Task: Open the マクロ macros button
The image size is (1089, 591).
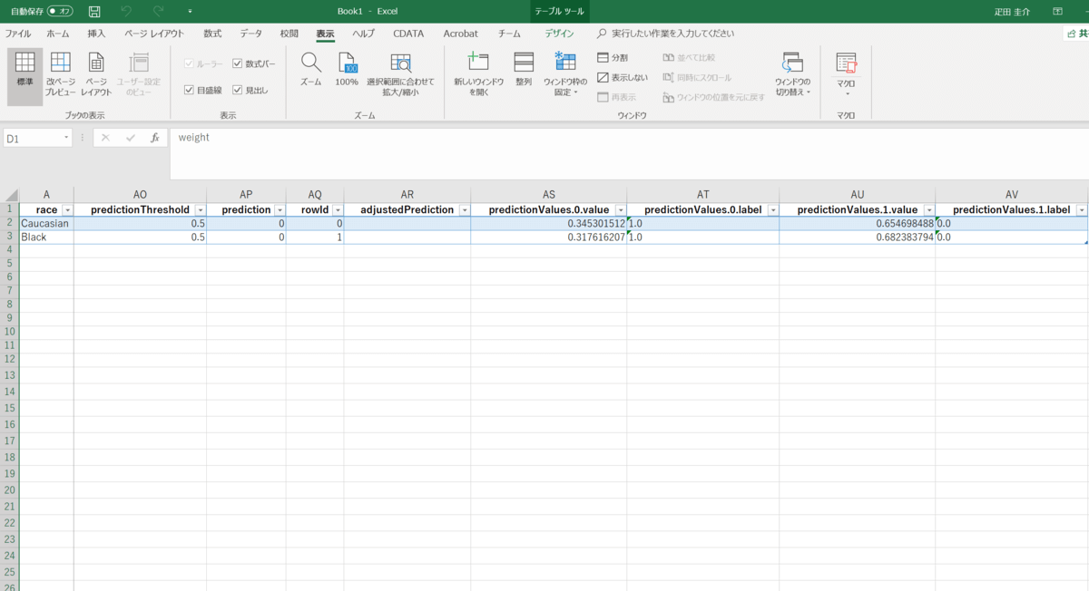Action: pos(846,74)
